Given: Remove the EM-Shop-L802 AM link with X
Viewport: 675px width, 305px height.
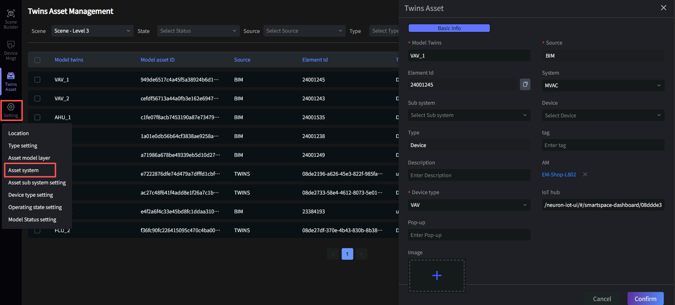Looking at the screenshot, I should pos(585,175).
